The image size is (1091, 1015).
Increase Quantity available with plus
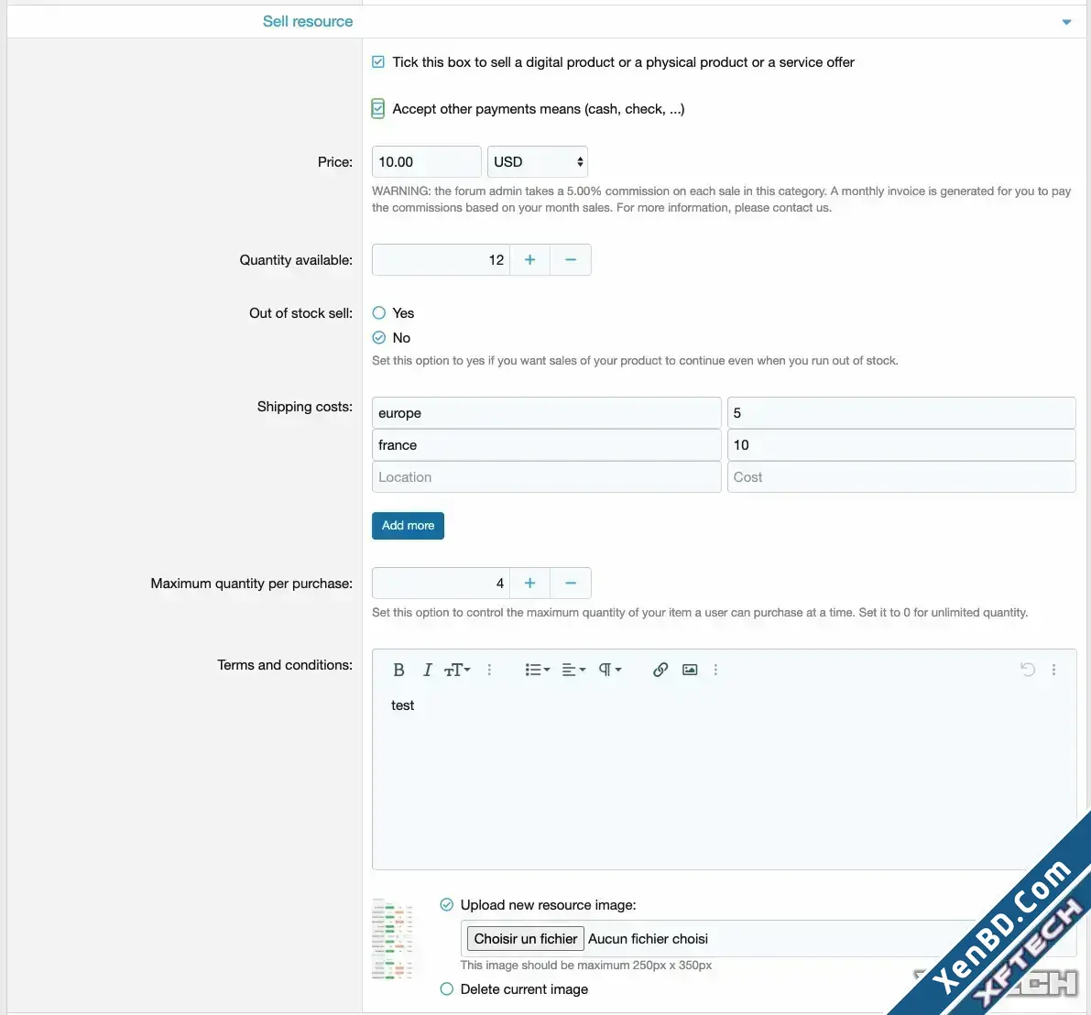click(529, 259)
